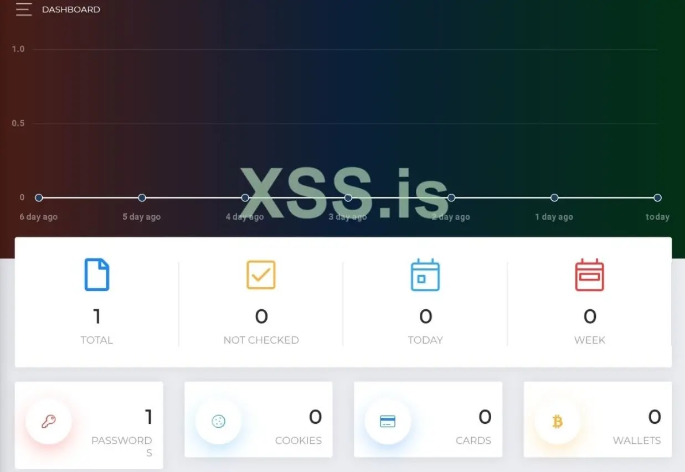
Task: Click the red calendar icon above WEEK
Action: (x=590, y=275)
